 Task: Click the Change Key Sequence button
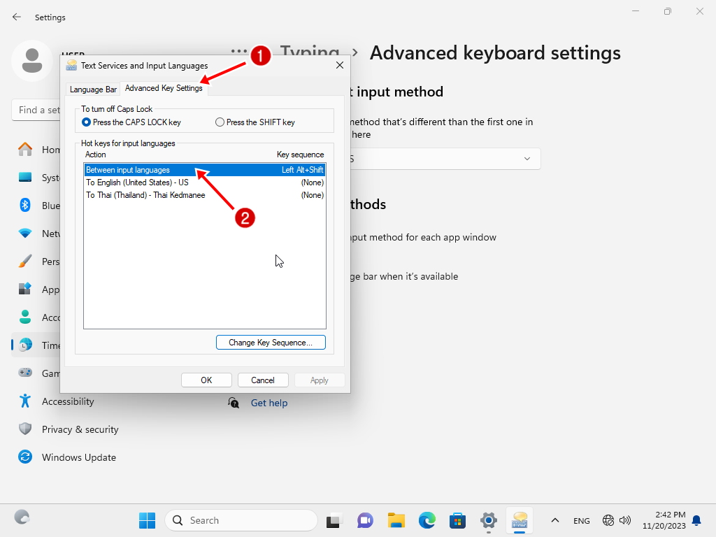pos(271,343)
